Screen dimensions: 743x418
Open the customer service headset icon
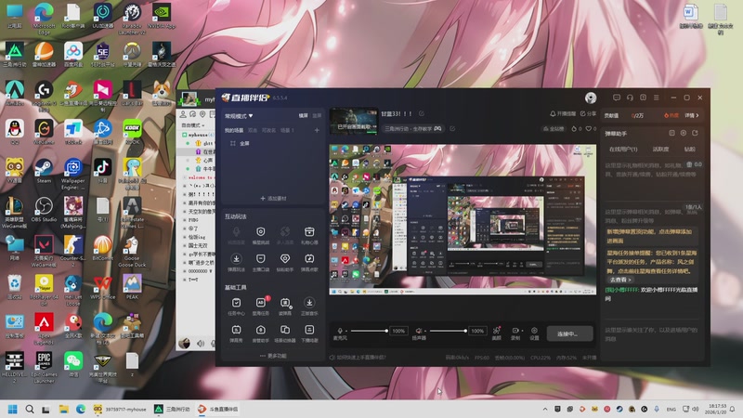point(630,98)
